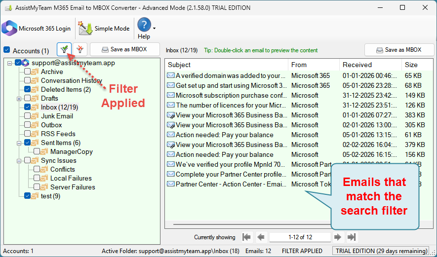
Task: Go to the last page of emails
Action: (x=352, y=237)
